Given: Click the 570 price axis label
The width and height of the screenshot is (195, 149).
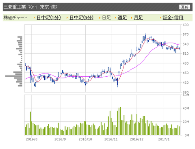Looking at the screenshot, I should pyautogui.click(x=186, y=35).
